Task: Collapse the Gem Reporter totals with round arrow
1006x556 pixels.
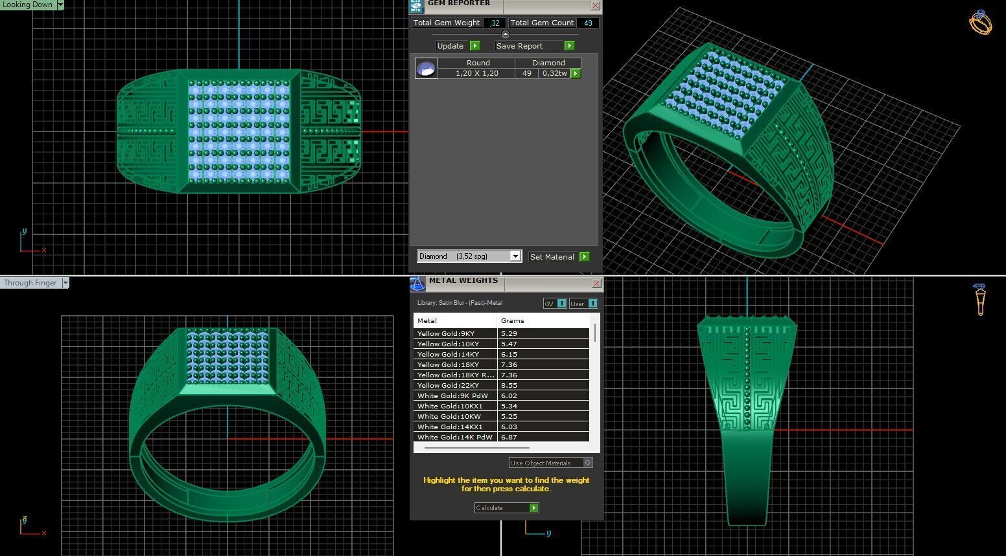Action: point(506,34)
